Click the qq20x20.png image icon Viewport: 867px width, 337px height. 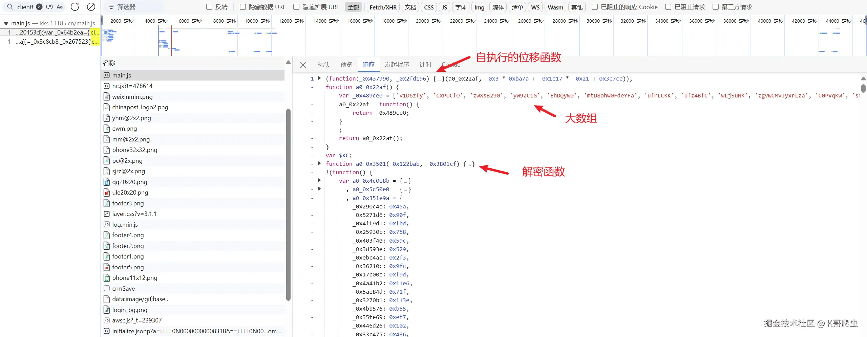(106, 182)
